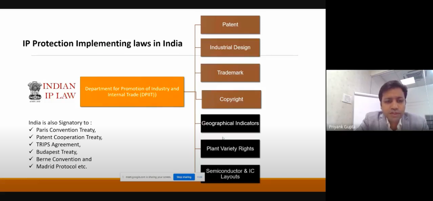Select the Industrial Design box
Image resolution: width=433 pixels, height=201 pixels.
230,47
